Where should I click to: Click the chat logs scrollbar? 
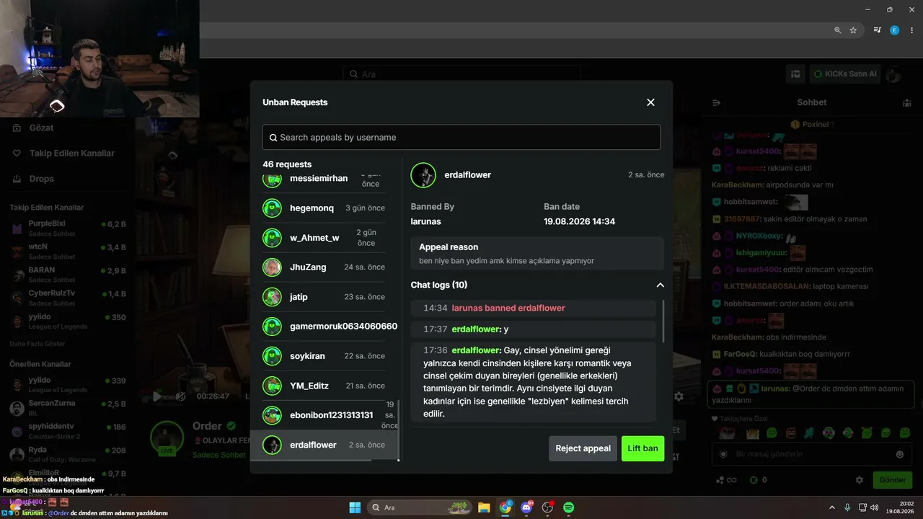coord(663,320)
